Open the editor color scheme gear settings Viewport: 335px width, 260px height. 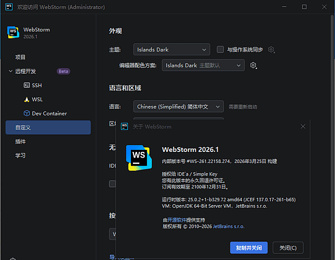click(253, 65)
